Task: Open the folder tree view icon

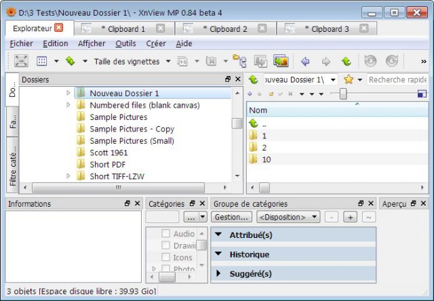Action: pyautogui.click(x=239, y=61)
